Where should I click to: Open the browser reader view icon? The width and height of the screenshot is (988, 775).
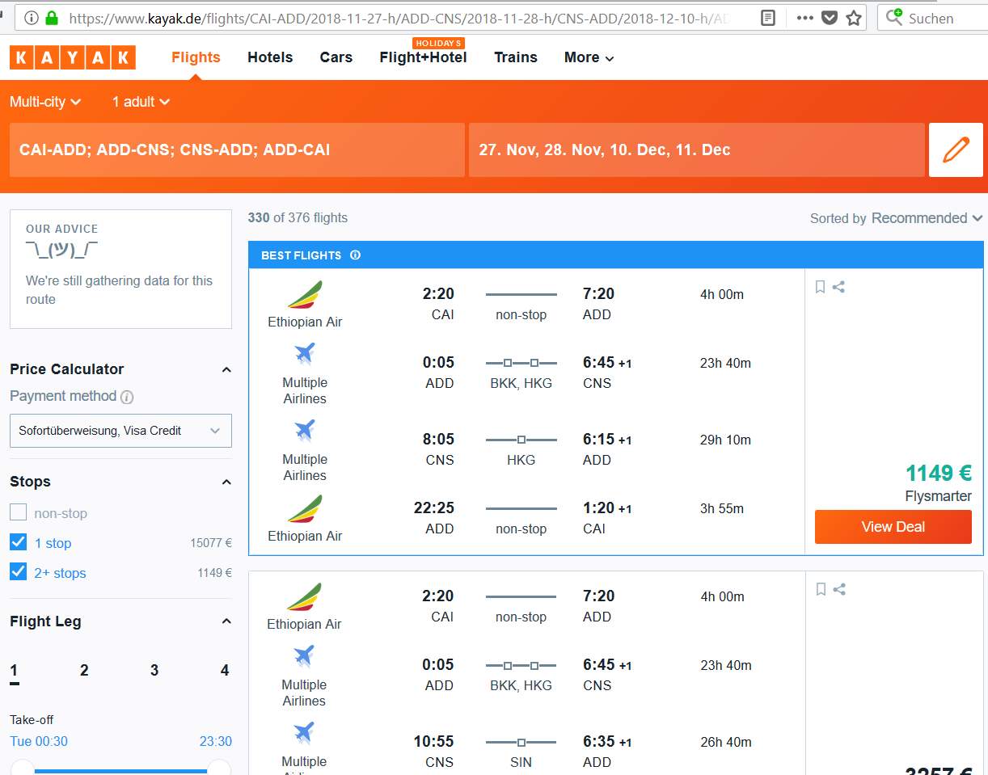(768, 18)
